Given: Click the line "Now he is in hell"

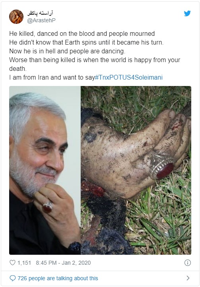Looking at the screenshot, I should (x=67, y=51).
